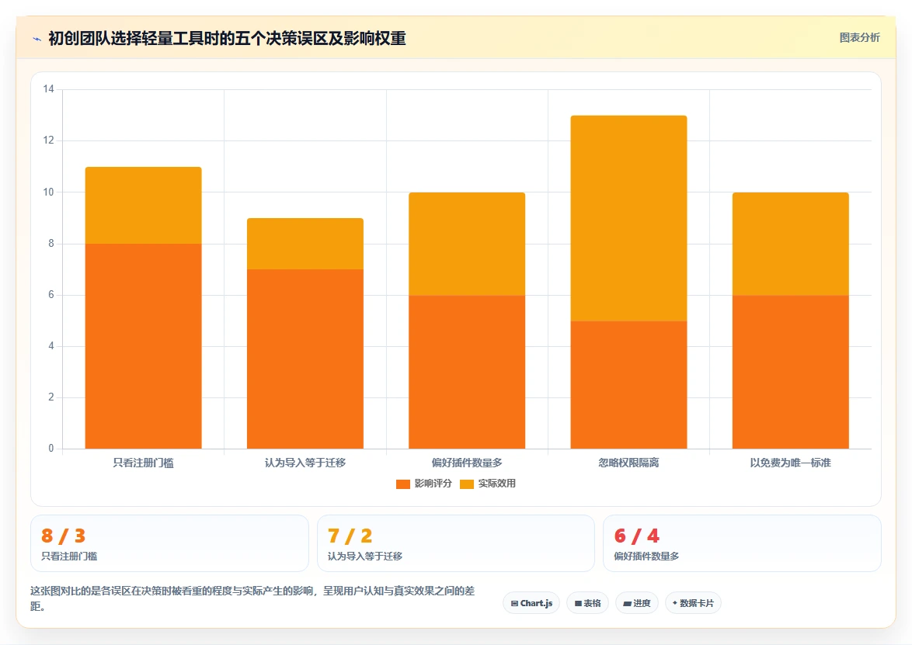Click the 数据卡片 chip sparkle icon
This screenshot has width=912, height=645.
click(x=675, y=603)
